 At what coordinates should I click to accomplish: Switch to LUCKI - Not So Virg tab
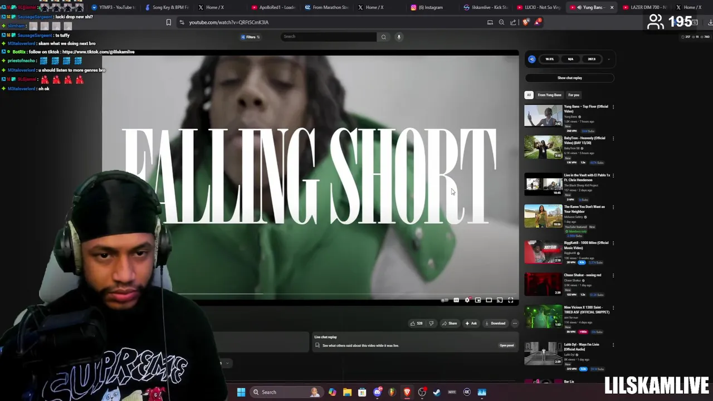click(x=539, y=7)
